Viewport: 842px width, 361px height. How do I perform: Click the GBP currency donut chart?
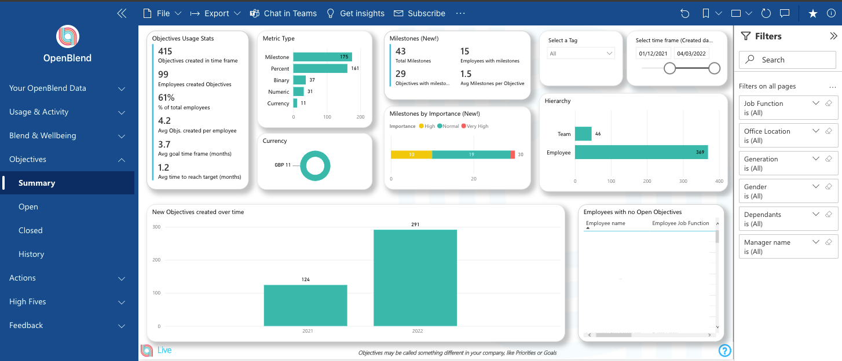pyautogui.click(x=315, y=165)
